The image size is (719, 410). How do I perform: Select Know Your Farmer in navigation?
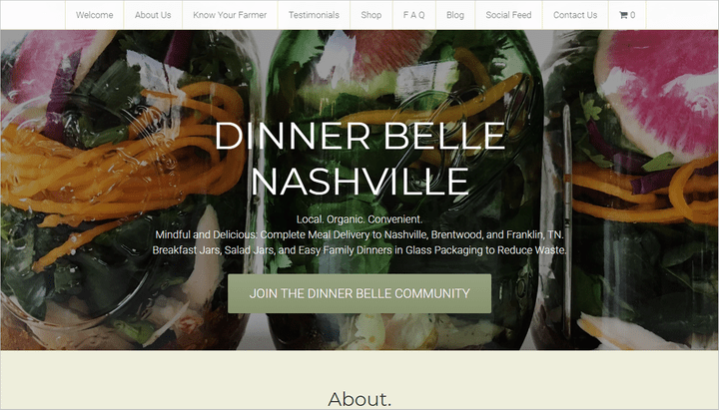coord(230,15)
